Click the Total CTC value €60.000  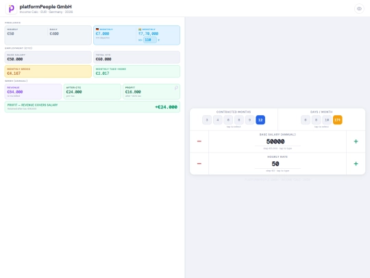[x=103, y=59]
